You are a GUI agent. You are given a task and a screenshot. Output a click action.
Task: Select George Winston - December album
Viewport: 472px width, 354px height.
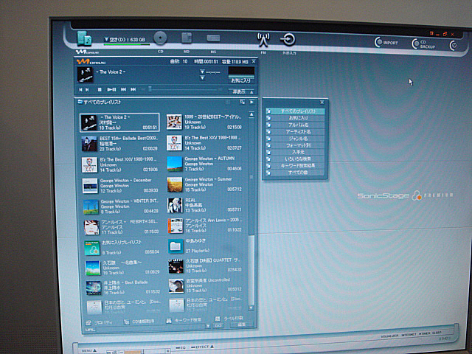(120, 185)
